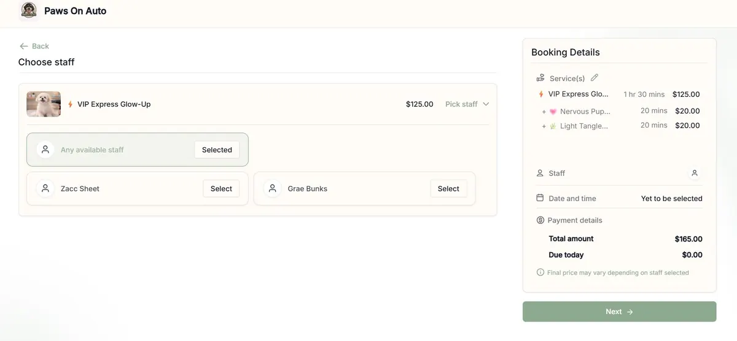The width and height of the screenshot is (737, 341).
Task: Select Grae Bunks as staff
Action: pos(448,188)
